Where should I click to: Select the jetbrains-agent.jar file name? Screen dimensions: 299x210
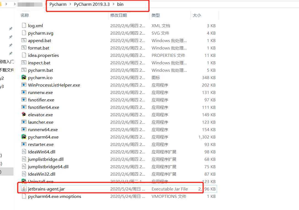(46, 189)
